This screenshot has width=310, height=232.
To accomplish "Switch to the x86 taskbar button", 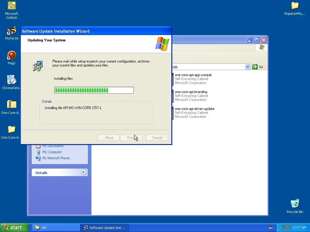I will tap(56, 228).
